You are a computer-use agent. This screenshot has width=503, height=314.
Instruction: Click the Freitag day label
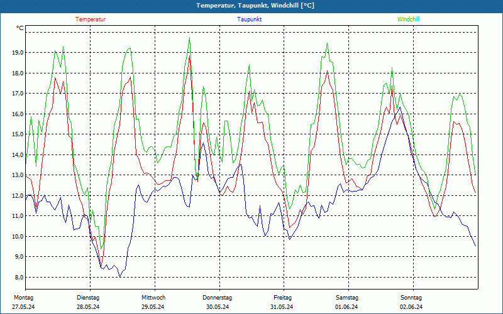click(x=283, y=297)
